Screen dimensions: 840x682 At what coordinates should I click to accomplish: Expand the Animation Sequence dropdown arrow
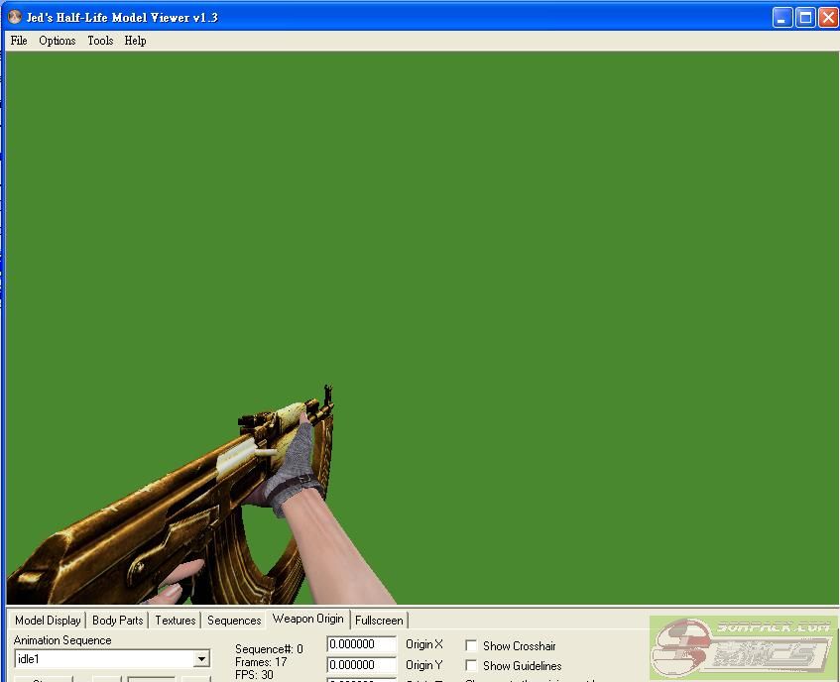[x=201, y=659]
